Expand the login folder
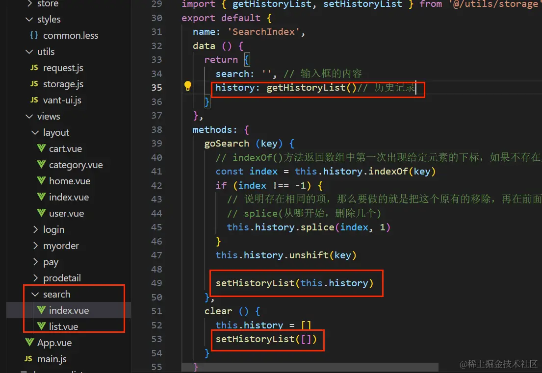This screenshot has height=373, width=542. click(35, 229)
